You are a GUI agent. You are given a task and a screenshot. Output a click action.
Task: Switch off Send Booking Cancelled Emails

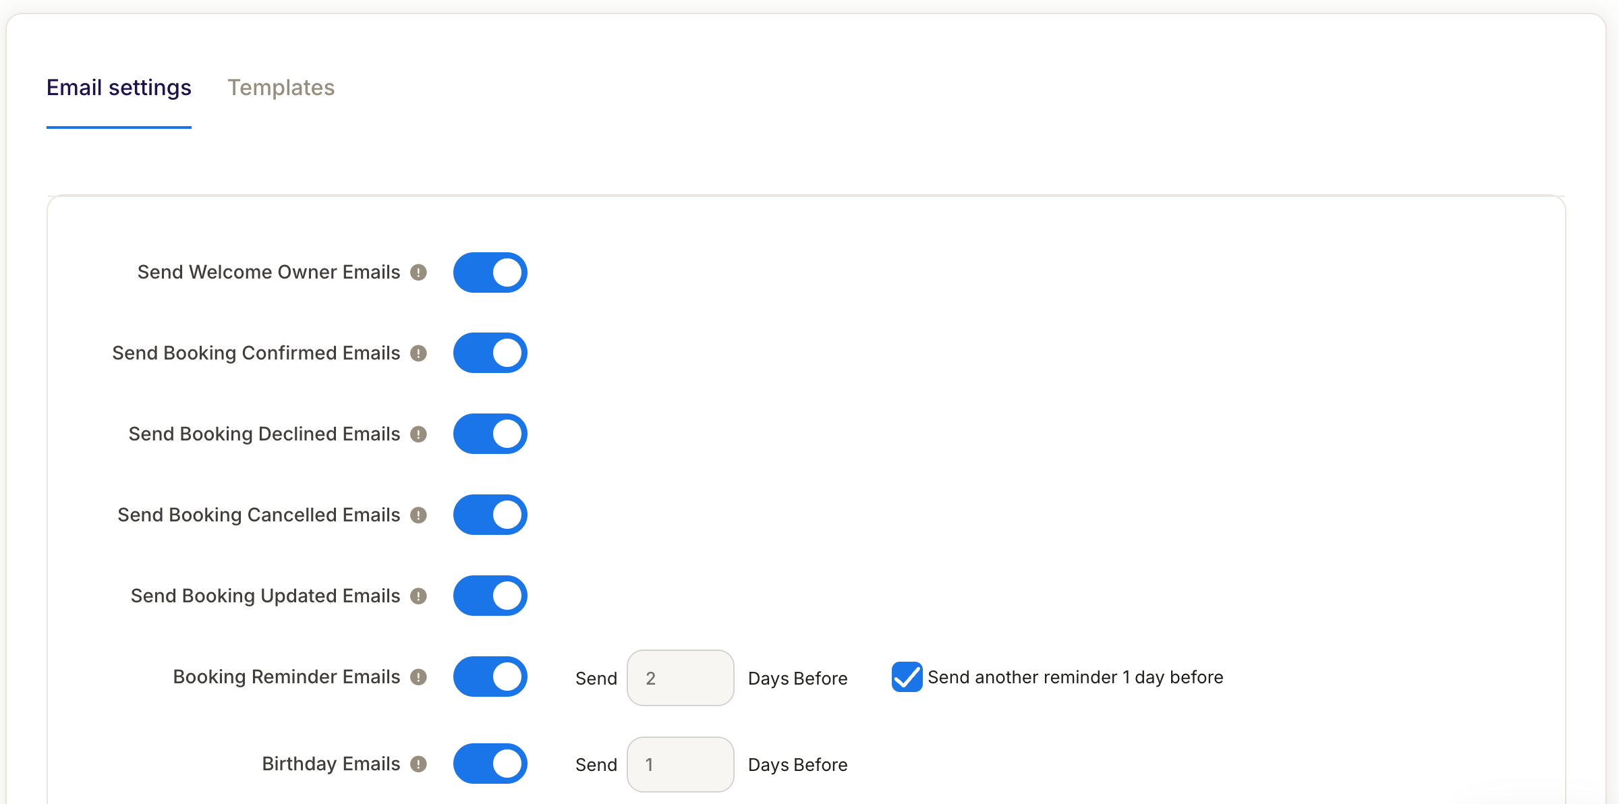point(490,515)
